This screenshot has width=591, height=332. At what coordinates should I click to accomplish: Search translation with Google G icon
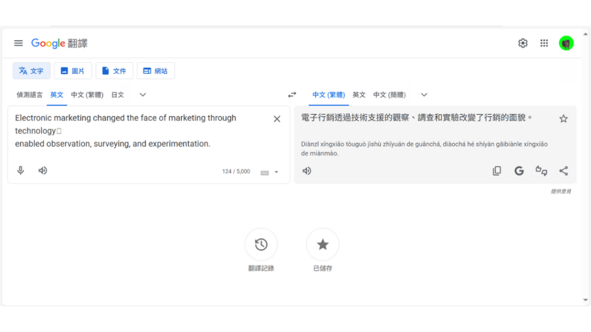tap(519, 171)
